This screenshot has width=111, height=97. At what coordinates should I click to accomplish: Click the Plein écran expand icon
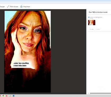(8, 7)
